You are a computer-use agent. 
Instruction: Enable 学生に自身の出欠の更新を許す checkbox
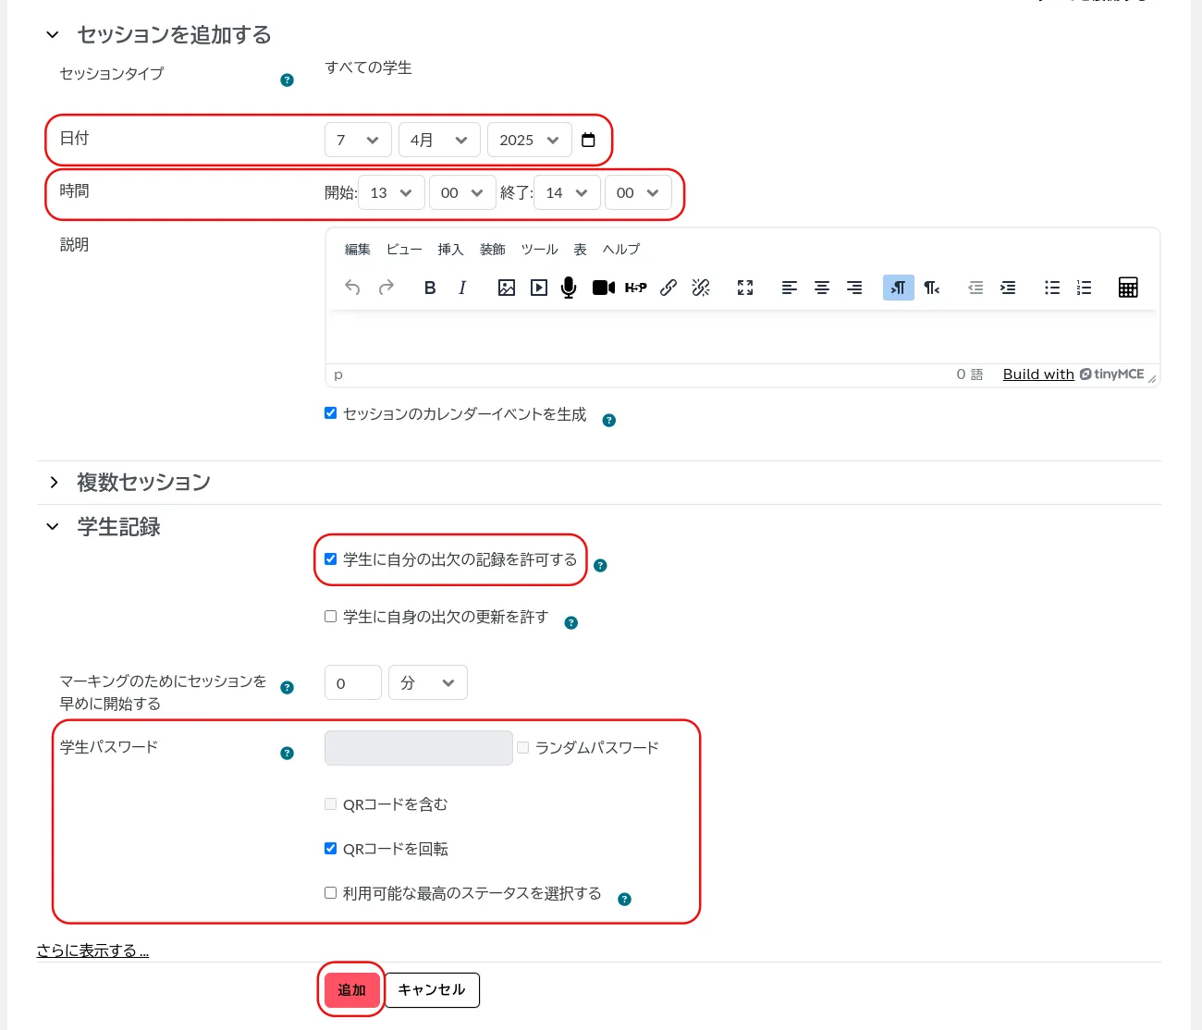(331, 617)
